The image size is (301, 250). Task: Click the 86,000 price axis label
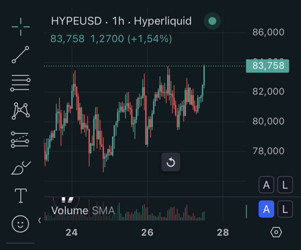point(268,32)
